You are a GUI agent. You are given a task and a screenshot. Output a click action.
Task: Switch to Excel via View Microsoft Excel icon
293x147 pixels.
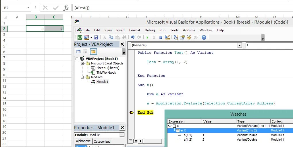[x=80, y=37]
